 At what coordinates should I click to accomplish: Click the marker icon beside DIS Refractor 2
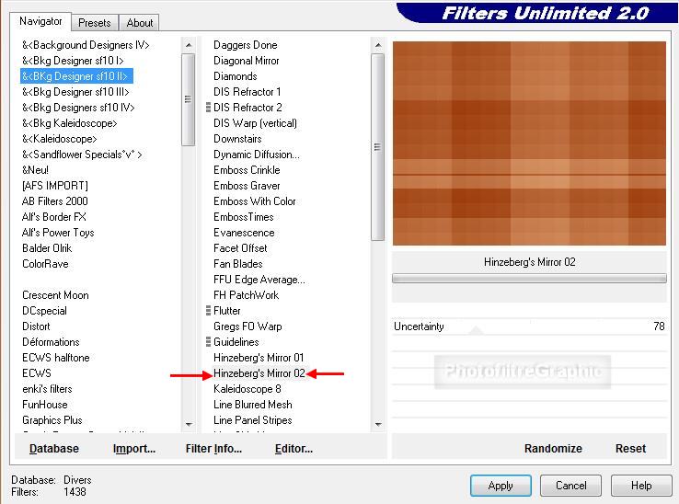coord(209,108)
